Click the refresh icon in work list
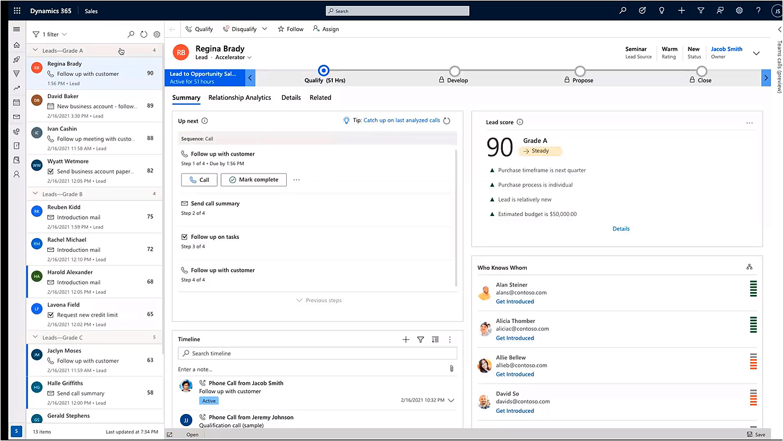This screenshot has height=441, width=783. (144, 35)
